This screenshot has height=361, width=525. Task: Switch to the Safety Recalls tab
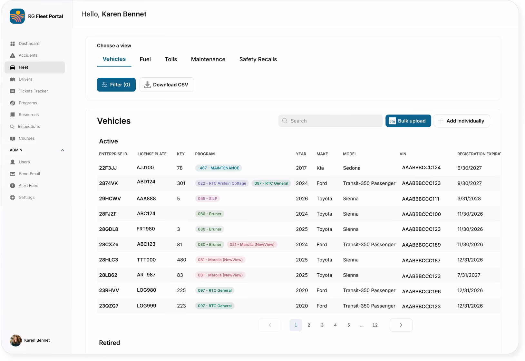pos(258,59)
